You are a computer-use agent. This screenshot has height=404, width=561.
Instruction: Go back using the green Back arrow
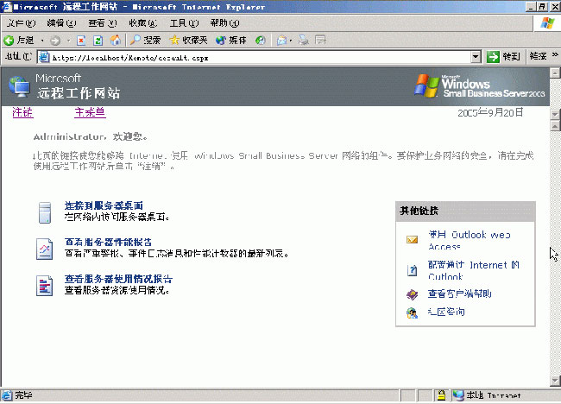coord(19,40)
